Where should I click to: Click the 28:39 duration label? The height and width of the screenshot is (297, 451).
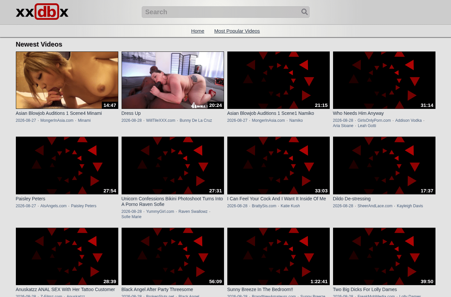[x=110, y=281]
